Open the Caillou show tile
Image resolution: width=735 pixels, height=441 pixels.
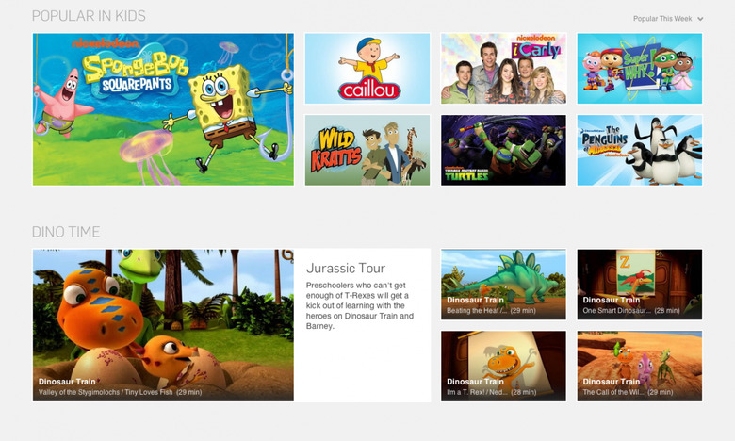click(x=367, y=69)
